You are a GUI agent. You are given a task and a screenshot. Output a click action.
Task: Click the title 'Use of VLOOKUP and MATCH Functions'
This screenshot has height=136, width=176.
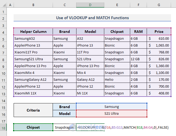coord(92,18)
